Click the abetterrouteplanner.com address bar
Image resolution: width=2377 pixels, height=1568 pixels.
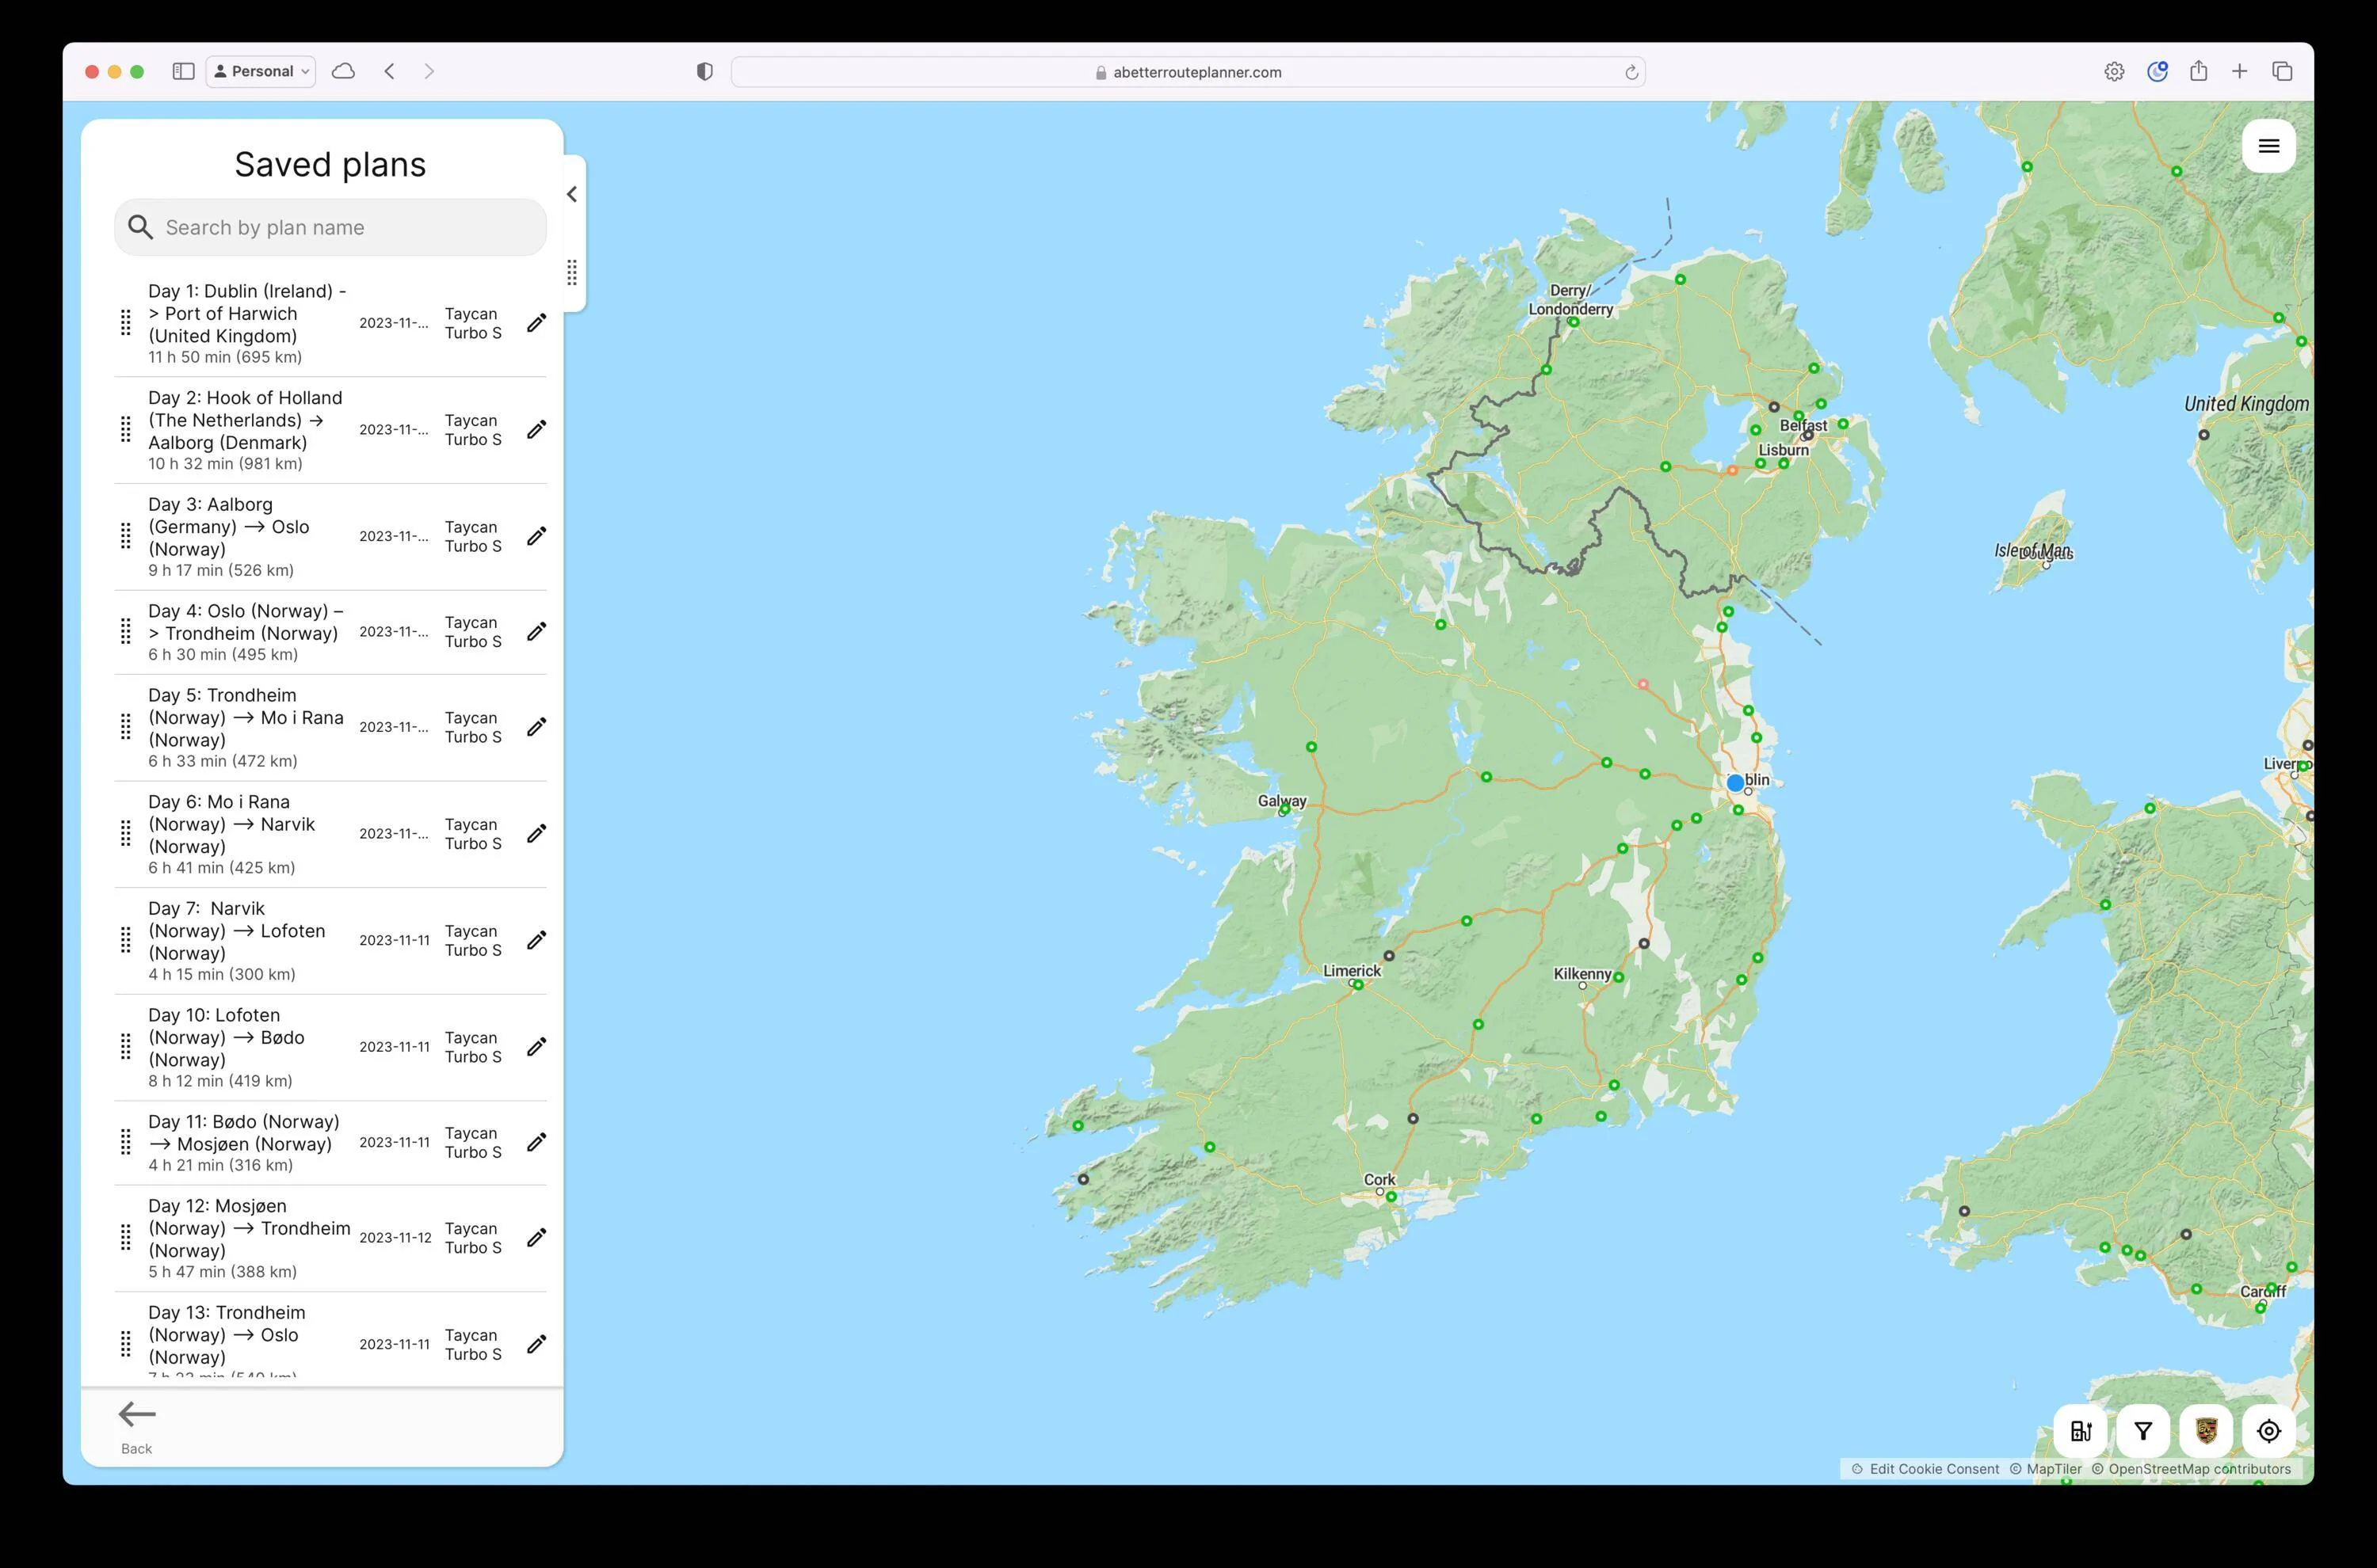coord(1188,72)
